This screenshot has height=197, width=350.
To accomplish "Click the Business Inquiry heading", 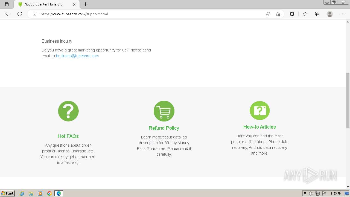I will pyautogui.click(x=57, y=41).
